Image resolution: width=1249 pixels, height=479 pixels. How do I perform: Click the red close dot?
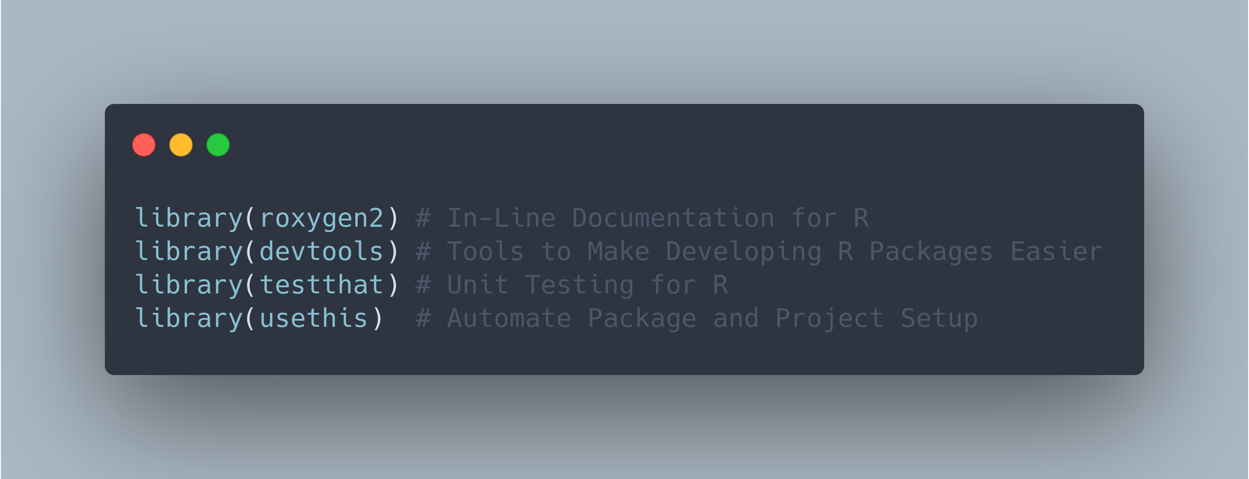pyautogui.click(x=143, y=145)
